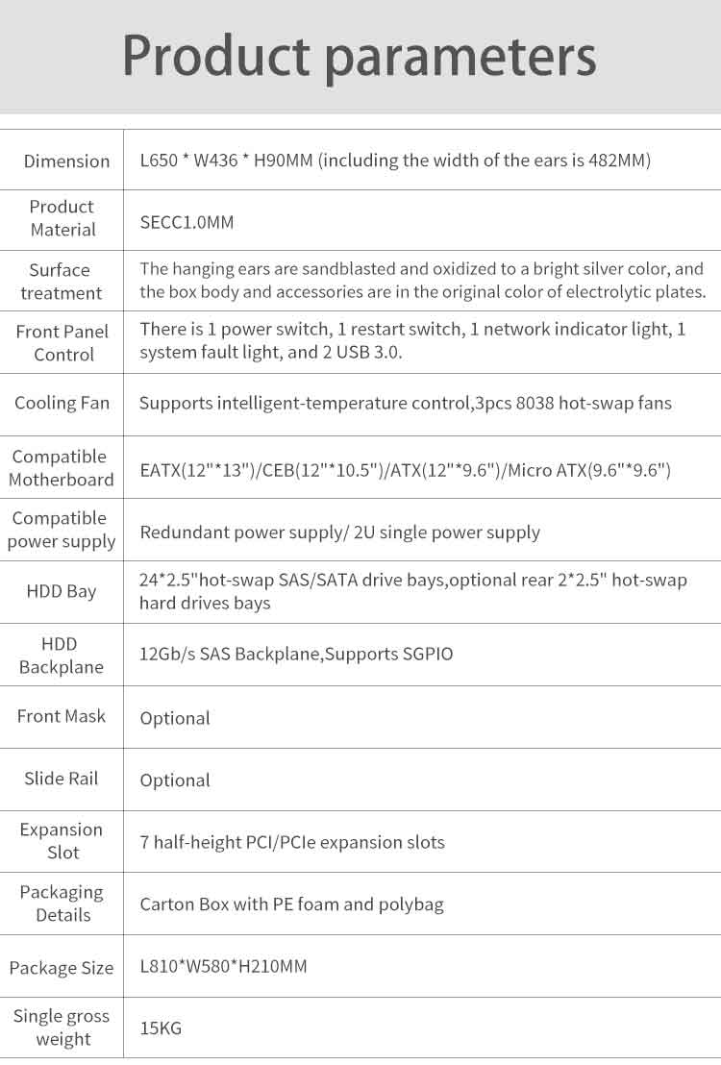The height and width of the screenshot is (1065, 721).
Task: Click the Compatible Motherboard label
Action: (x=62, y=468)
